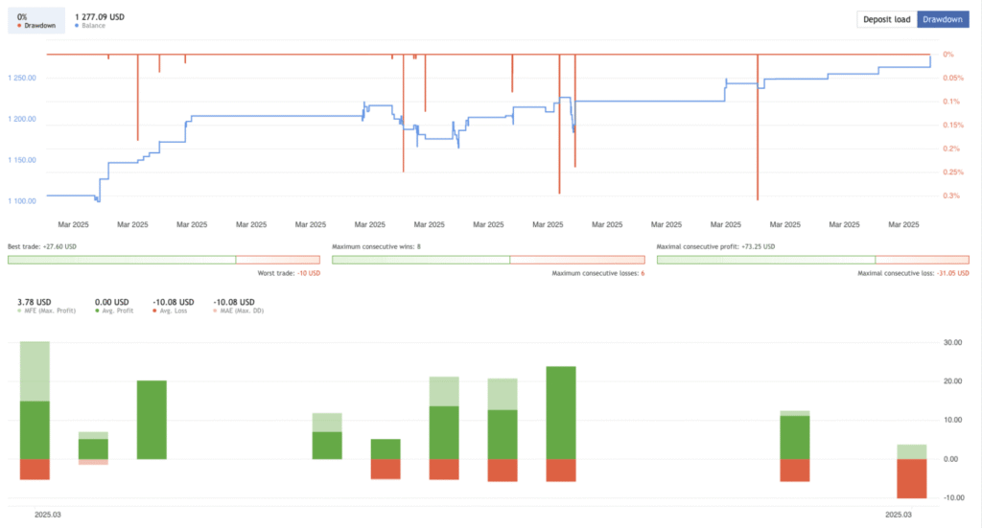Toggle the Drawdown legend series
Image resolution: width=982 pixels, height=528 pixels.
point(35,26)
